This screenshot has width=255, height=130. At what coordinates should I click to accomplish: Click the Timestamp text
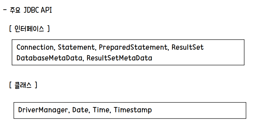click(133, 110)
